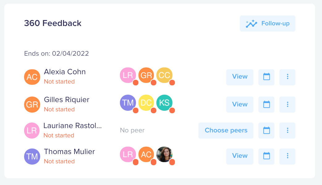The image size is (322, 185).
Task: Click the CC peer avatar for Alexia Cohn
Action: tap(164, 75)
